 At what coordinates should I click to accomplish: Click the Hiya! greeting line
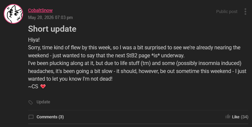[x=34, y=40]
